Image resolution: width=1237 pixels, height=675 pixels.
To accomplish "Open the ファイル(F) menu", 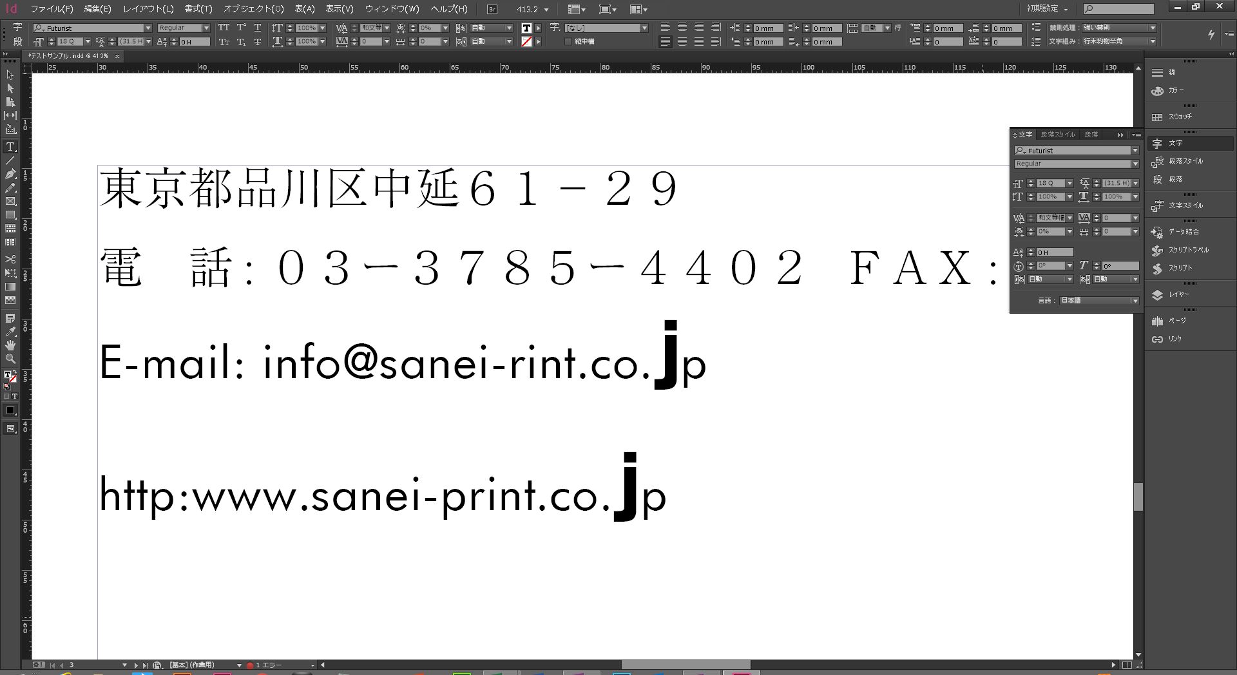I will [x=52, y=9].
